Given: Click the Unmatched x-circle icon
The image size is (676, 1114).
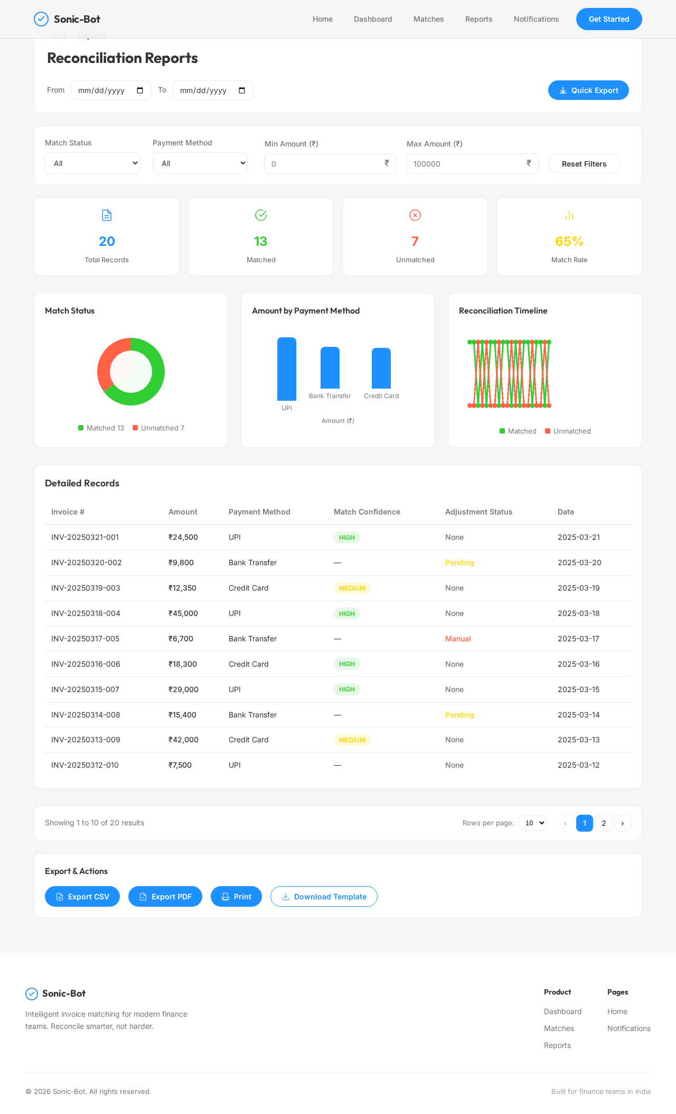Looking at the screenshot, I should (415, 215).
